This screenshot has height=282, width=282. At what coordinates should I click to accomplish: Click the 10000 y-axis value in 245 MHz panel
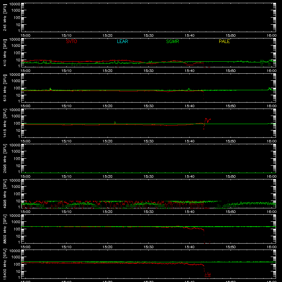[15, 4]
